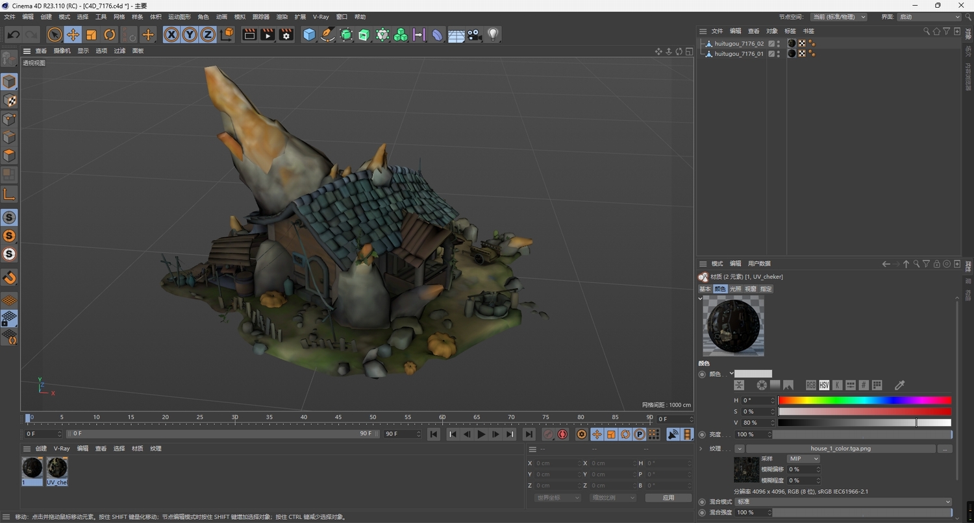The height and width of the screenshot is (523, 974).
Task: Click the Spline Pen tool icon
Action: click(x=328, y=35)
